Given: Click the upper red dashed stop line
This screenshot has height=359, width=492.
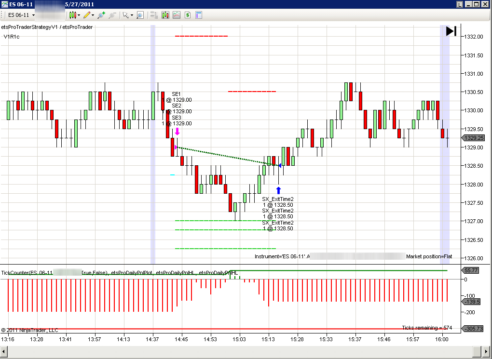Looking at the screenshot, I should point(201,36).
